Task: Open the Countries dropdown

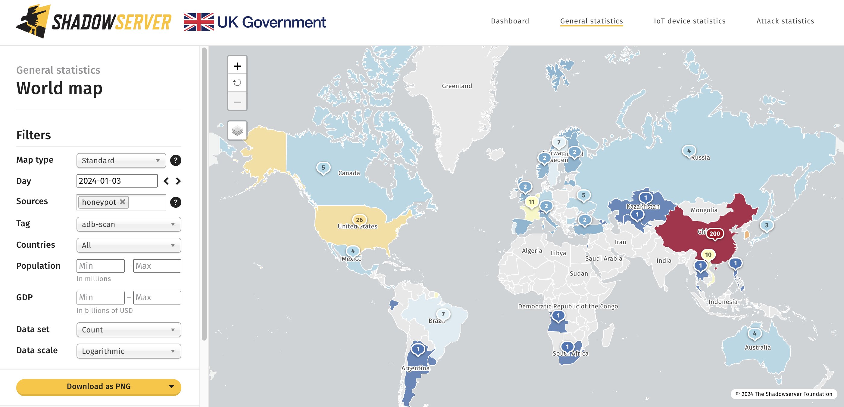Action: point(129,245)
